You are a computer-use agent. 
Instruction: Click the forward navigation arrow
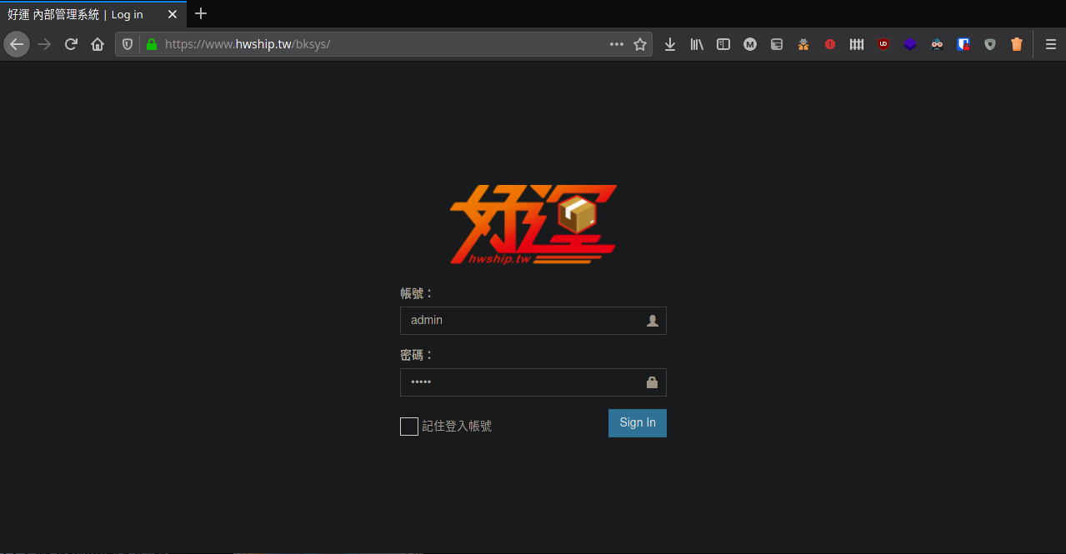44,44
